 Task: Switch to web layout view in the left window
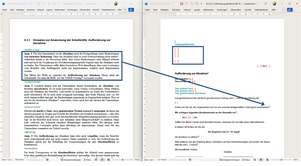point(109,160)
